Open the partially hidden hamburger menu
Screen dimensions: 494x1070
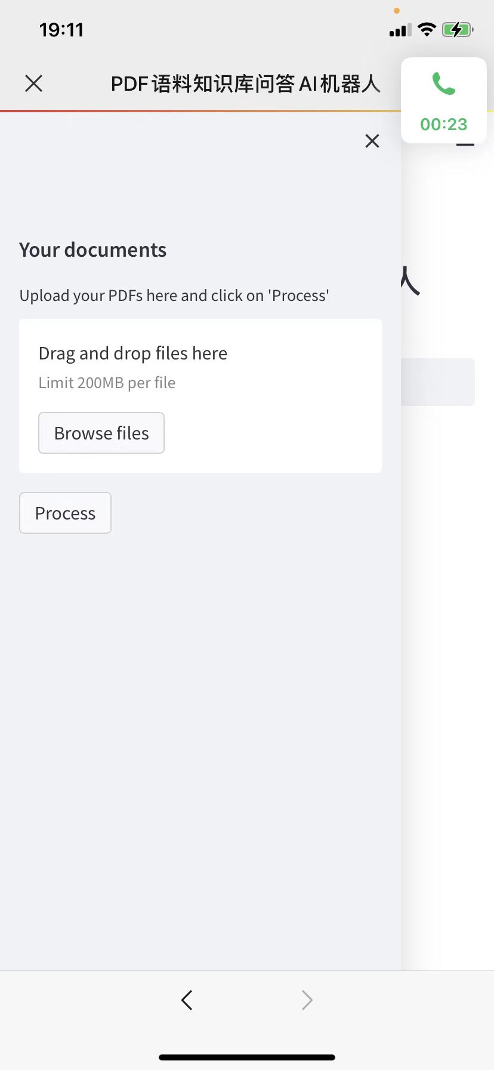click(x=465, y=144)
